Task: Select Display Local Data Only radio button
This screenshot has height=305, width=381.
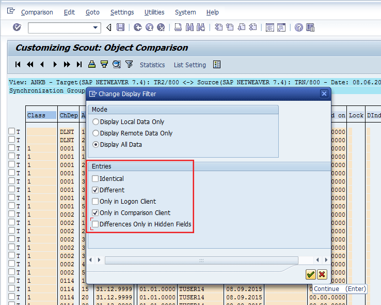Action: (96, 122)
